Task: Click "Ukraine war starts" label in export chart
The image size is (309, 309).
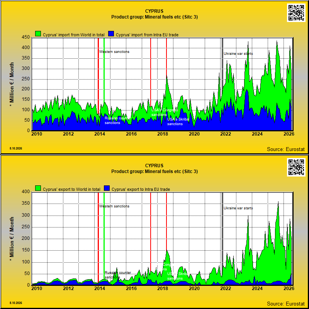Action: (x=238, y=208)
